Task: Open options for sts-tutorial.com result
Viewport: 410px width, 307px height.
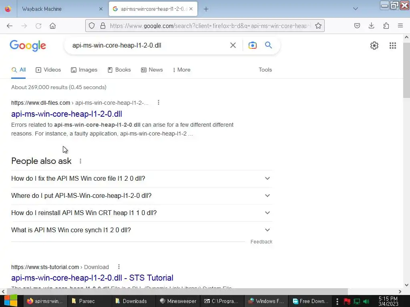Action: [x=119, y=267]
